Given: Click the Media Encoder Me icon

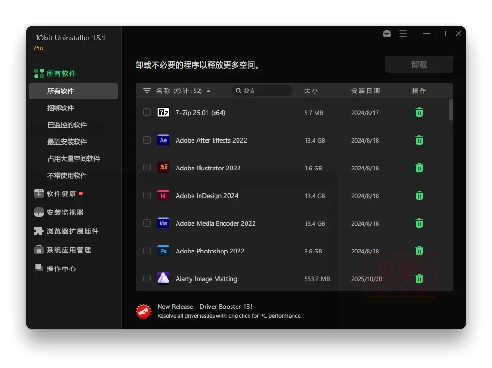Looking at the screenshot, I should pyautogui.click(x=163, y=223).
